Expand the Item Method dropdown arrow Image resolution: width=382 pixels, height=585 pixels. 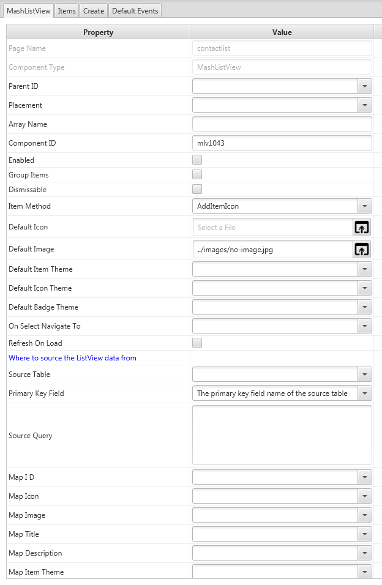coord(365,206)
